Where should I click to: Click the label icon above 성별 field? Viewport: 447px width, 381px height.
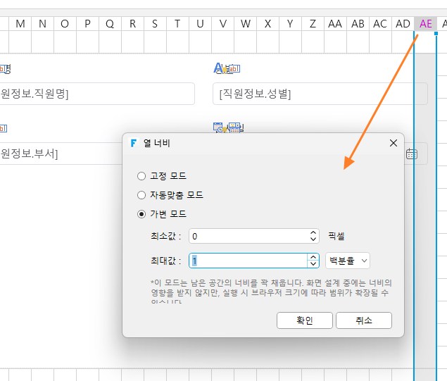(227, 68)
